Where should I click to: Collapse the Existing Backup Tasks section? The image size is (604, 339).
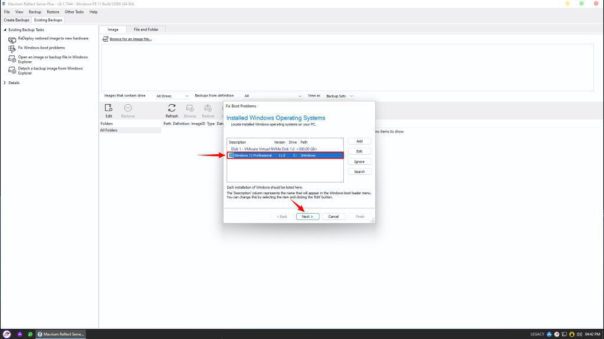click(x=5, y=29)
